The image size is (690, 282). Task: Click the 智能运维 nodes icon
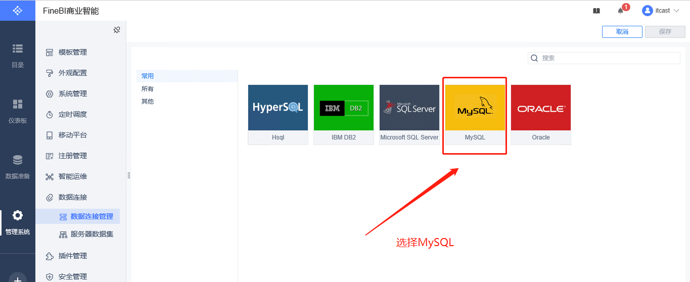click(x=50, y=176)
